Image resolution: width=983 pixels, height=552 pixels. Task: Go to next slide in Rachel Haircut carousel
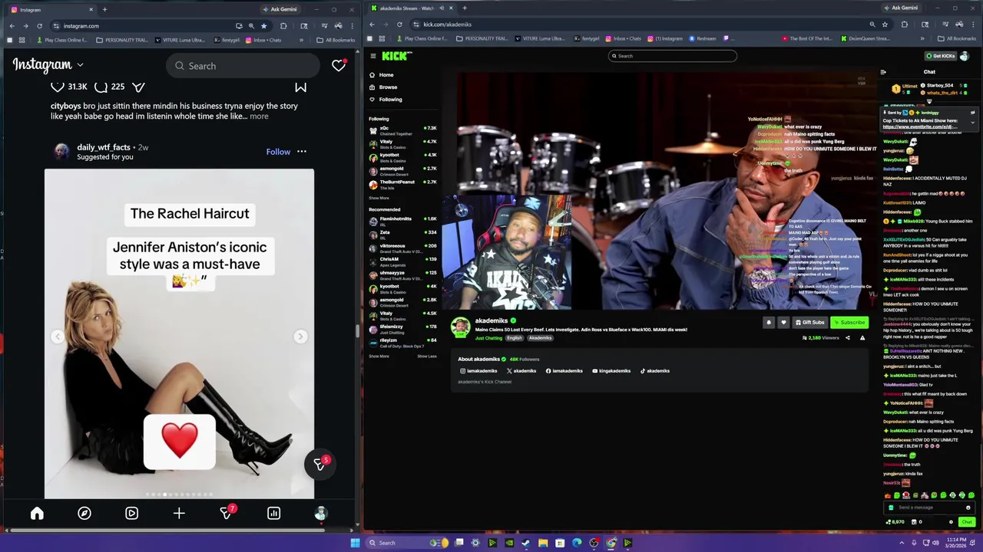coord(300,337)
